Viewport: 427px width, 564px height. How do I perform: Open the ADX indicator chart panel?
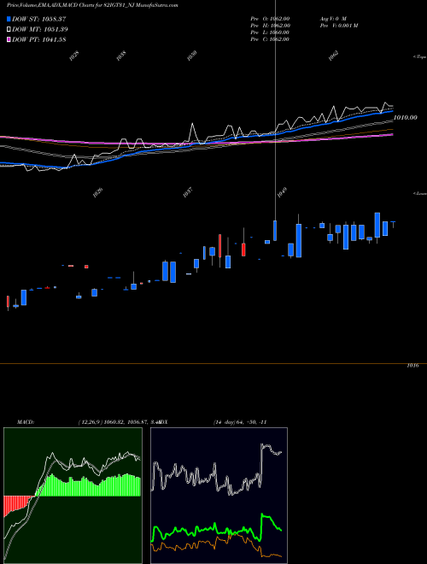click(219, 496)
